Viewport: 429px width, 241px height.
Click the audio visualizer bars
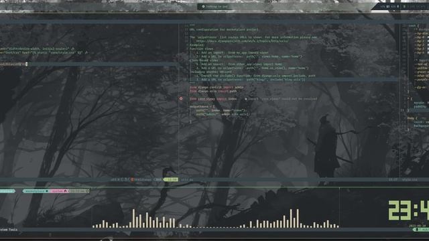(x=216, y=218)
